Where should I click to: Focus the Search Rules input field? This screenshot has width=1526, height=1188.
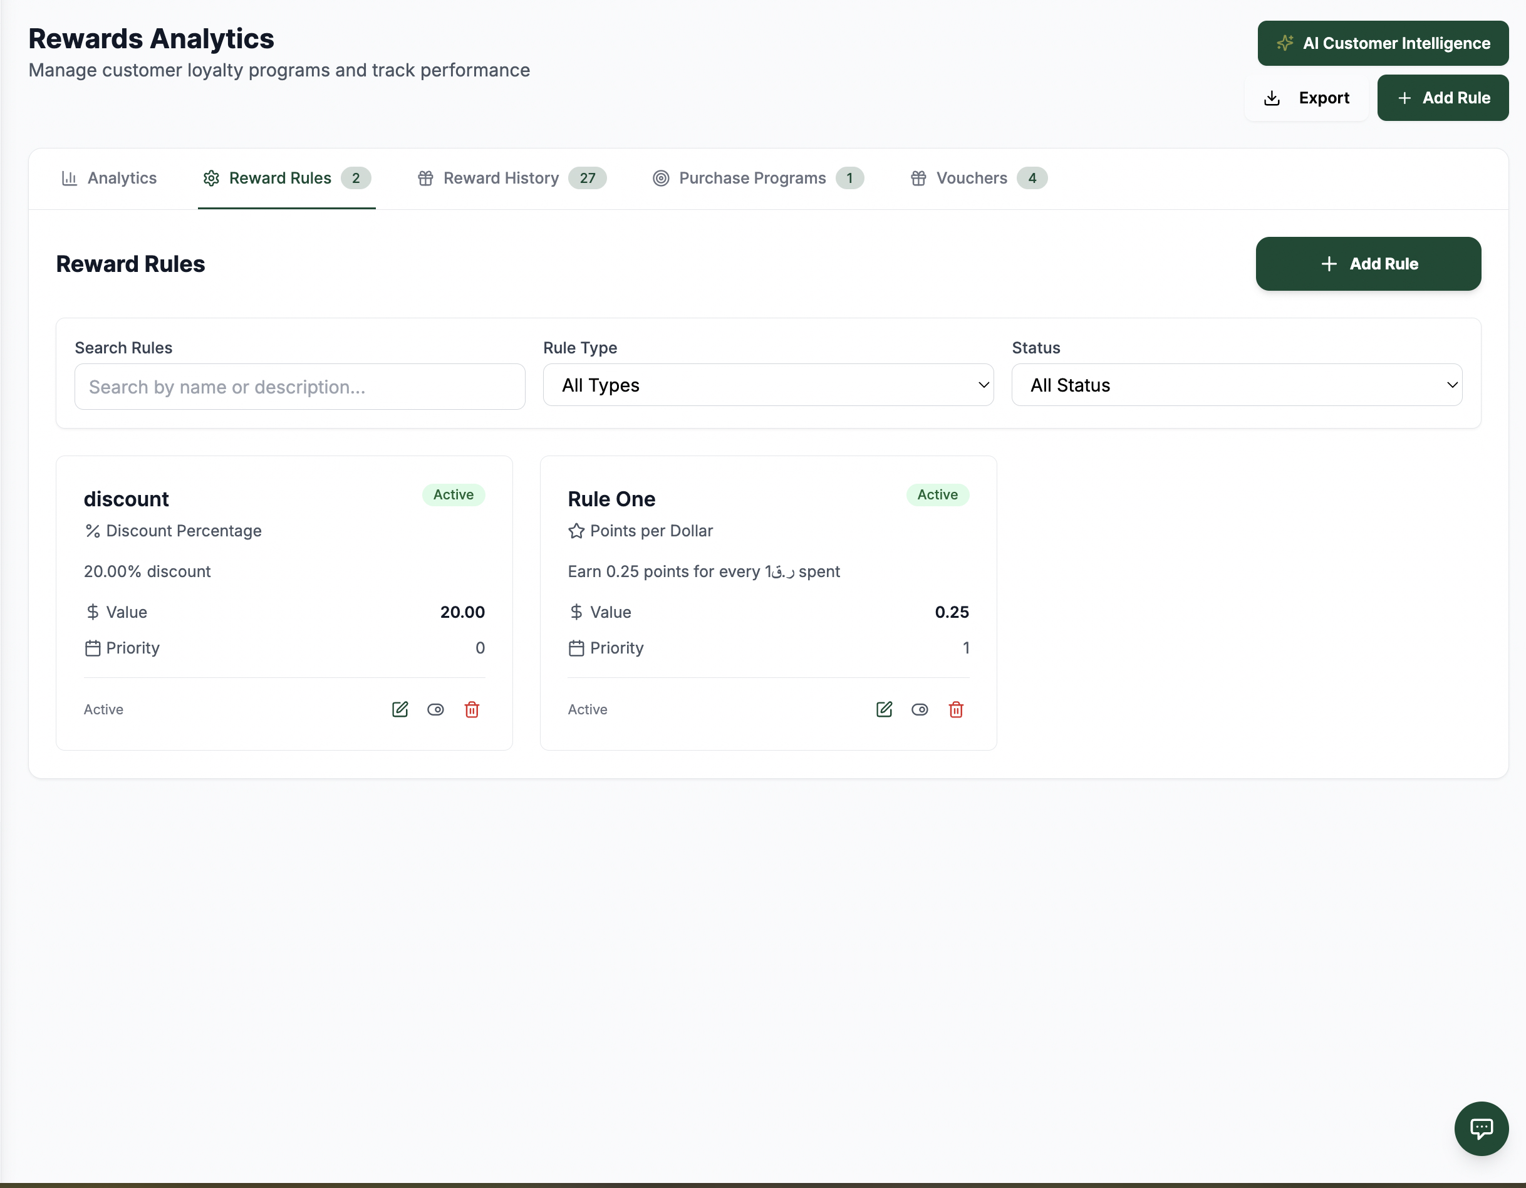point(299,387)
